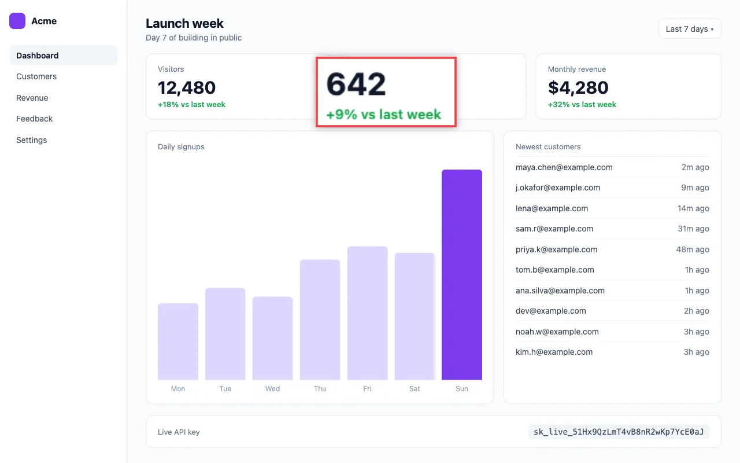Click the Wednesday signups bar
Image resolution: width=740 pixels, height=463 pixels.
coord(273,339)
